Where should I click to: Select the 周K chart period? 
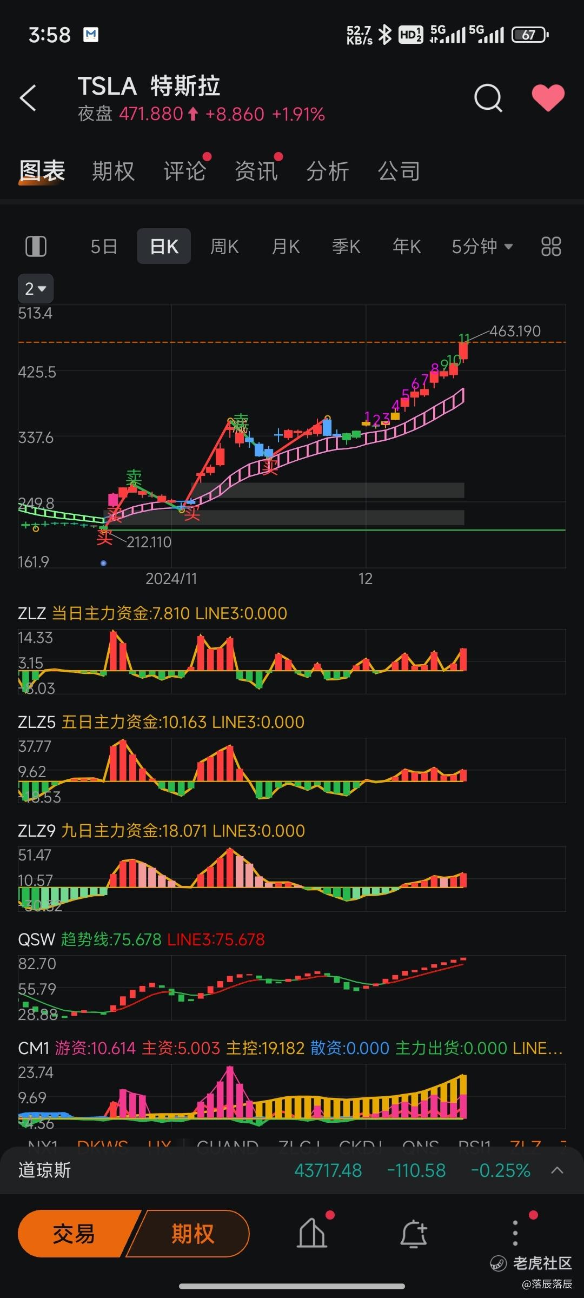[x=224, y=247]
